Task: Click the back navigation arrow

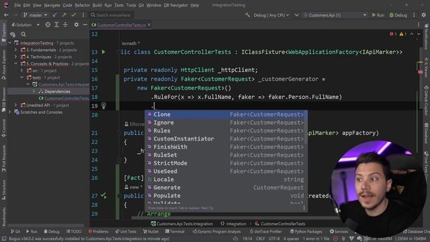Action: 6,15
